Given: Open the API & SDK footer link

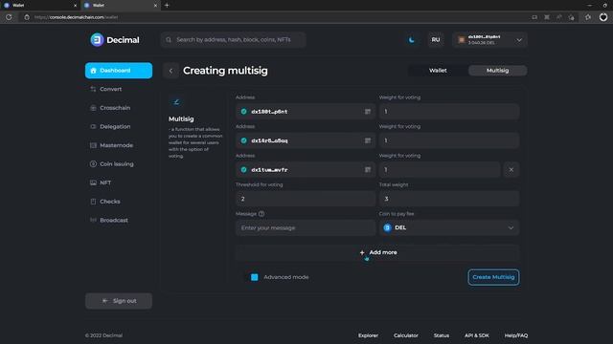Looking at the screenshot, I should click(477, 335).
